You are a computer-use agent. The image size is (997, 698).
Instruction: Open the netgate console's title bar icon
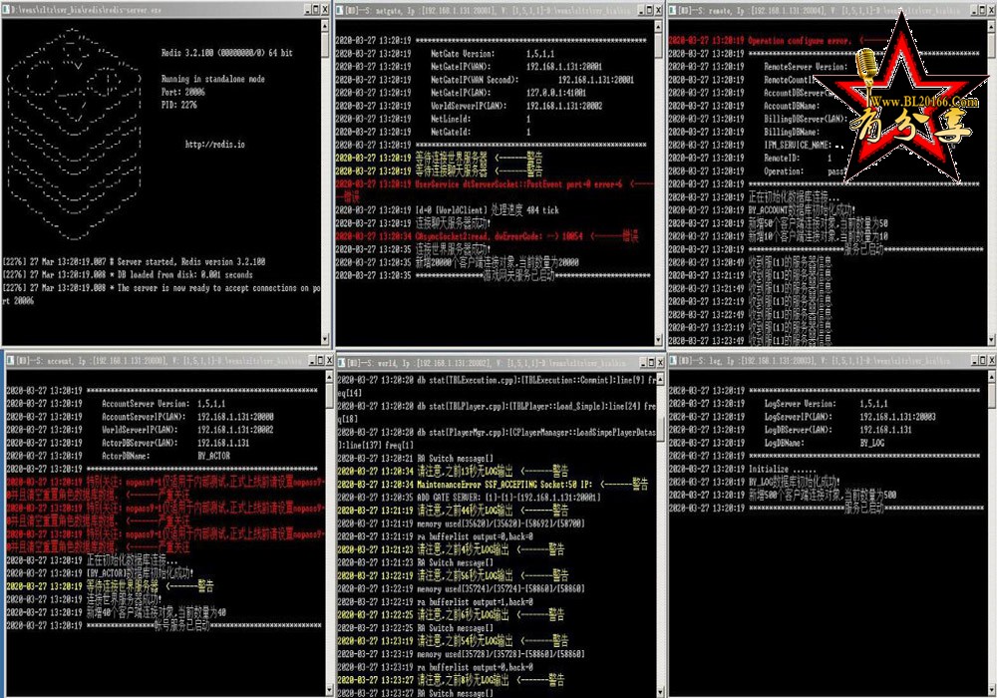(340, 10)
